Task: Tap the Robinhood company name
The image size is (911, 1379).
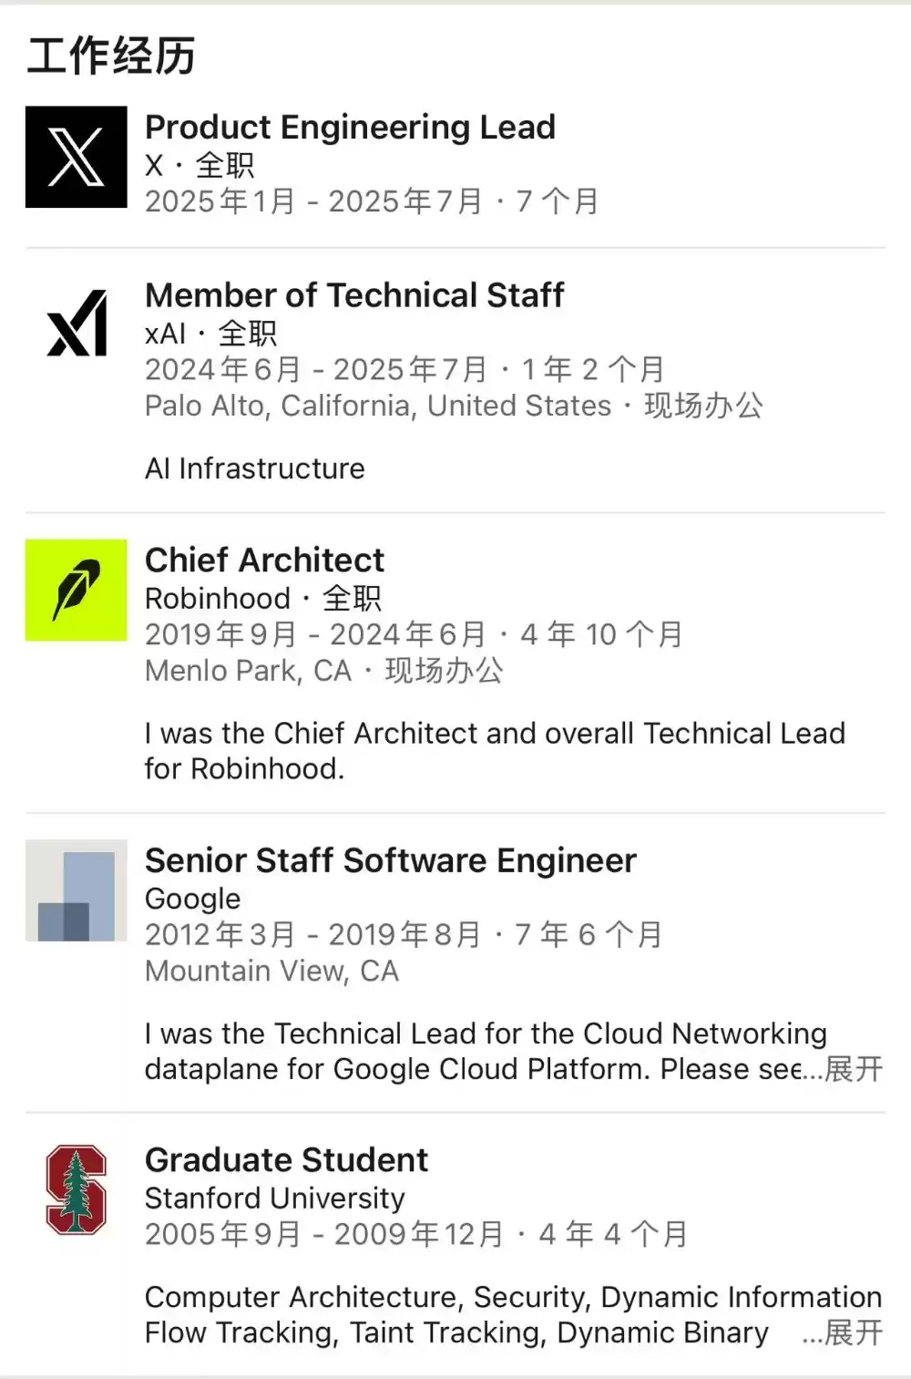Action: [x=217, y=598]
